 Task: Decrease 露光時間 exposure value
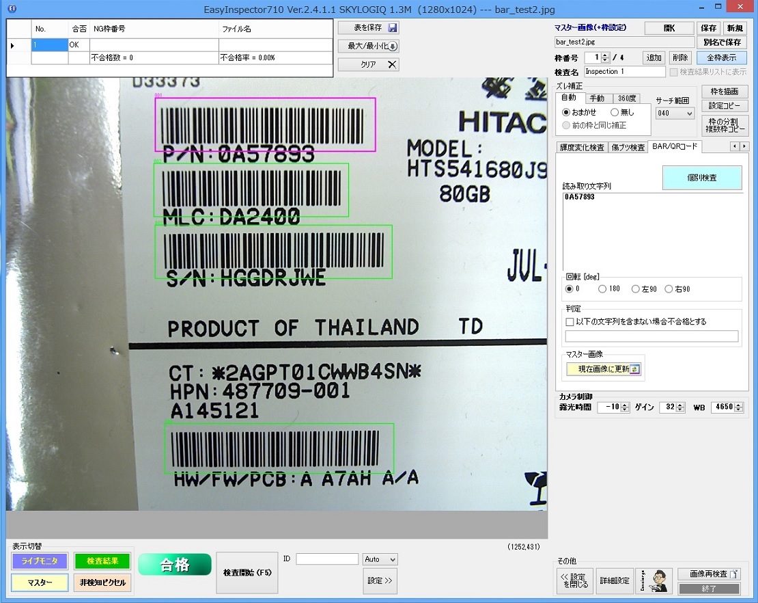click(x=625, y=410)
